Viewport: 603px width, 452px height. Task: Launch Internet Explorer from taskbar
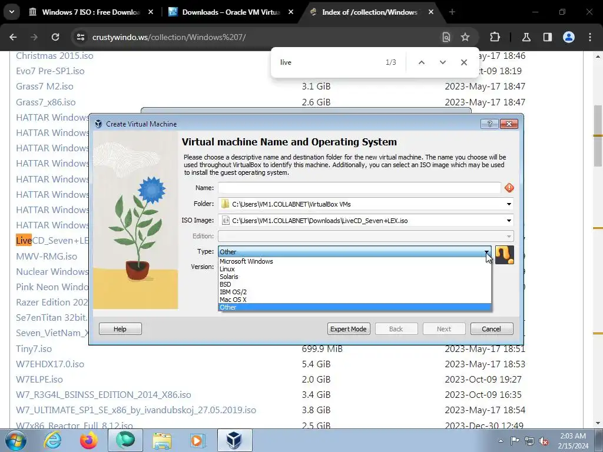(52, 440)
